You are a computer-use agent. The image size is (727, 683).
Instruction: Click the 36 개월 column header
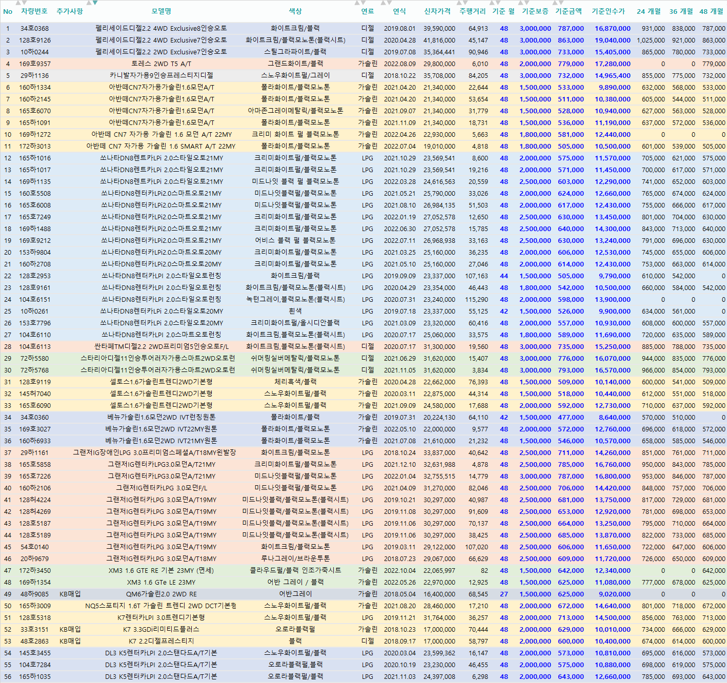coord(681,11)
